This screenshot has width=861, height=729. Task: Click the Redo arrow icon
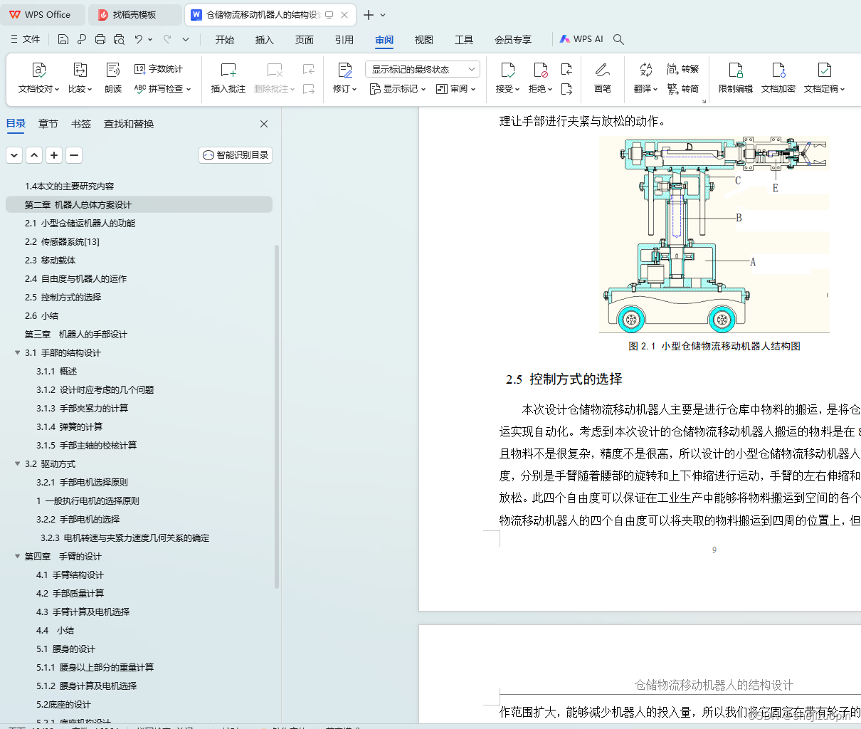167,40
